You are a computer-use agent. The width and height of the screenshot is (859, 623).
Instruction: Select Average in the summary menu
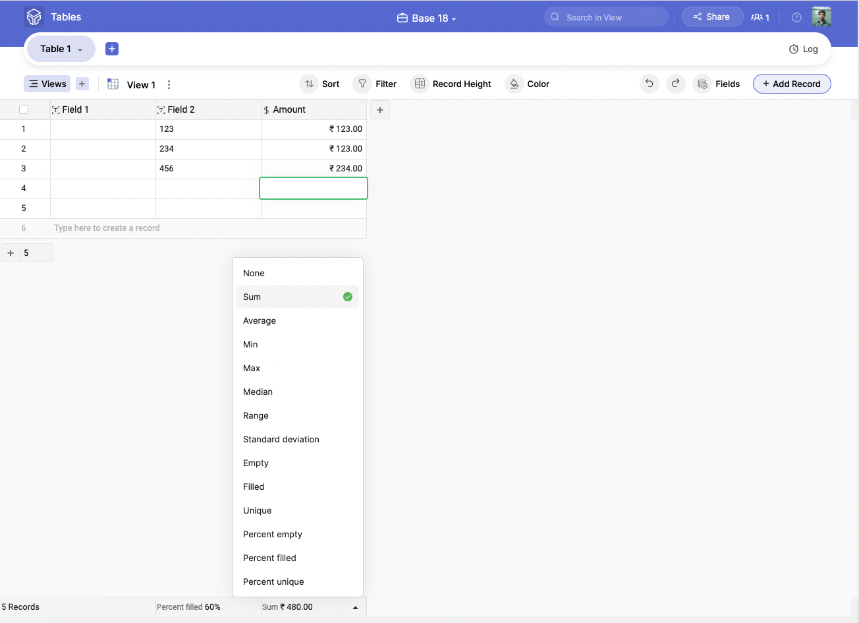[x=298, y=320]
